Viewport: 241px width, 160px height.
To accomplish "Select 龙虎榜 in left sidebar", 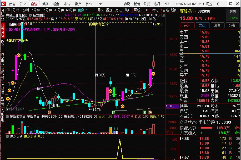I will click(x=3, y=89).
